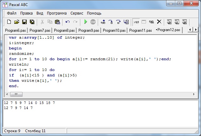Maximize the Pascal ABC window
201x136 pixels.
[x=179, y=3]
